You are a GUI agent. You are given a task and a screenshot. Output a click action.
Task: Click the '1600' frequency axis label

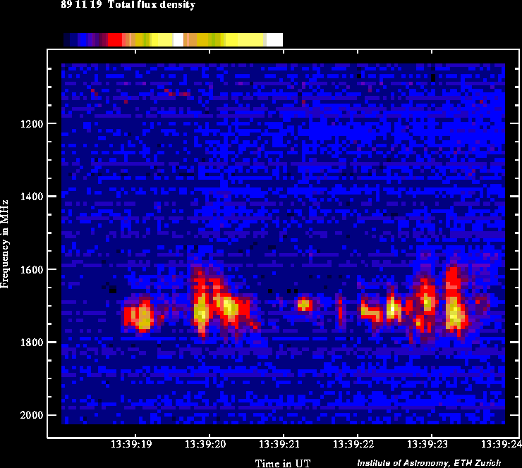(32, 270)
